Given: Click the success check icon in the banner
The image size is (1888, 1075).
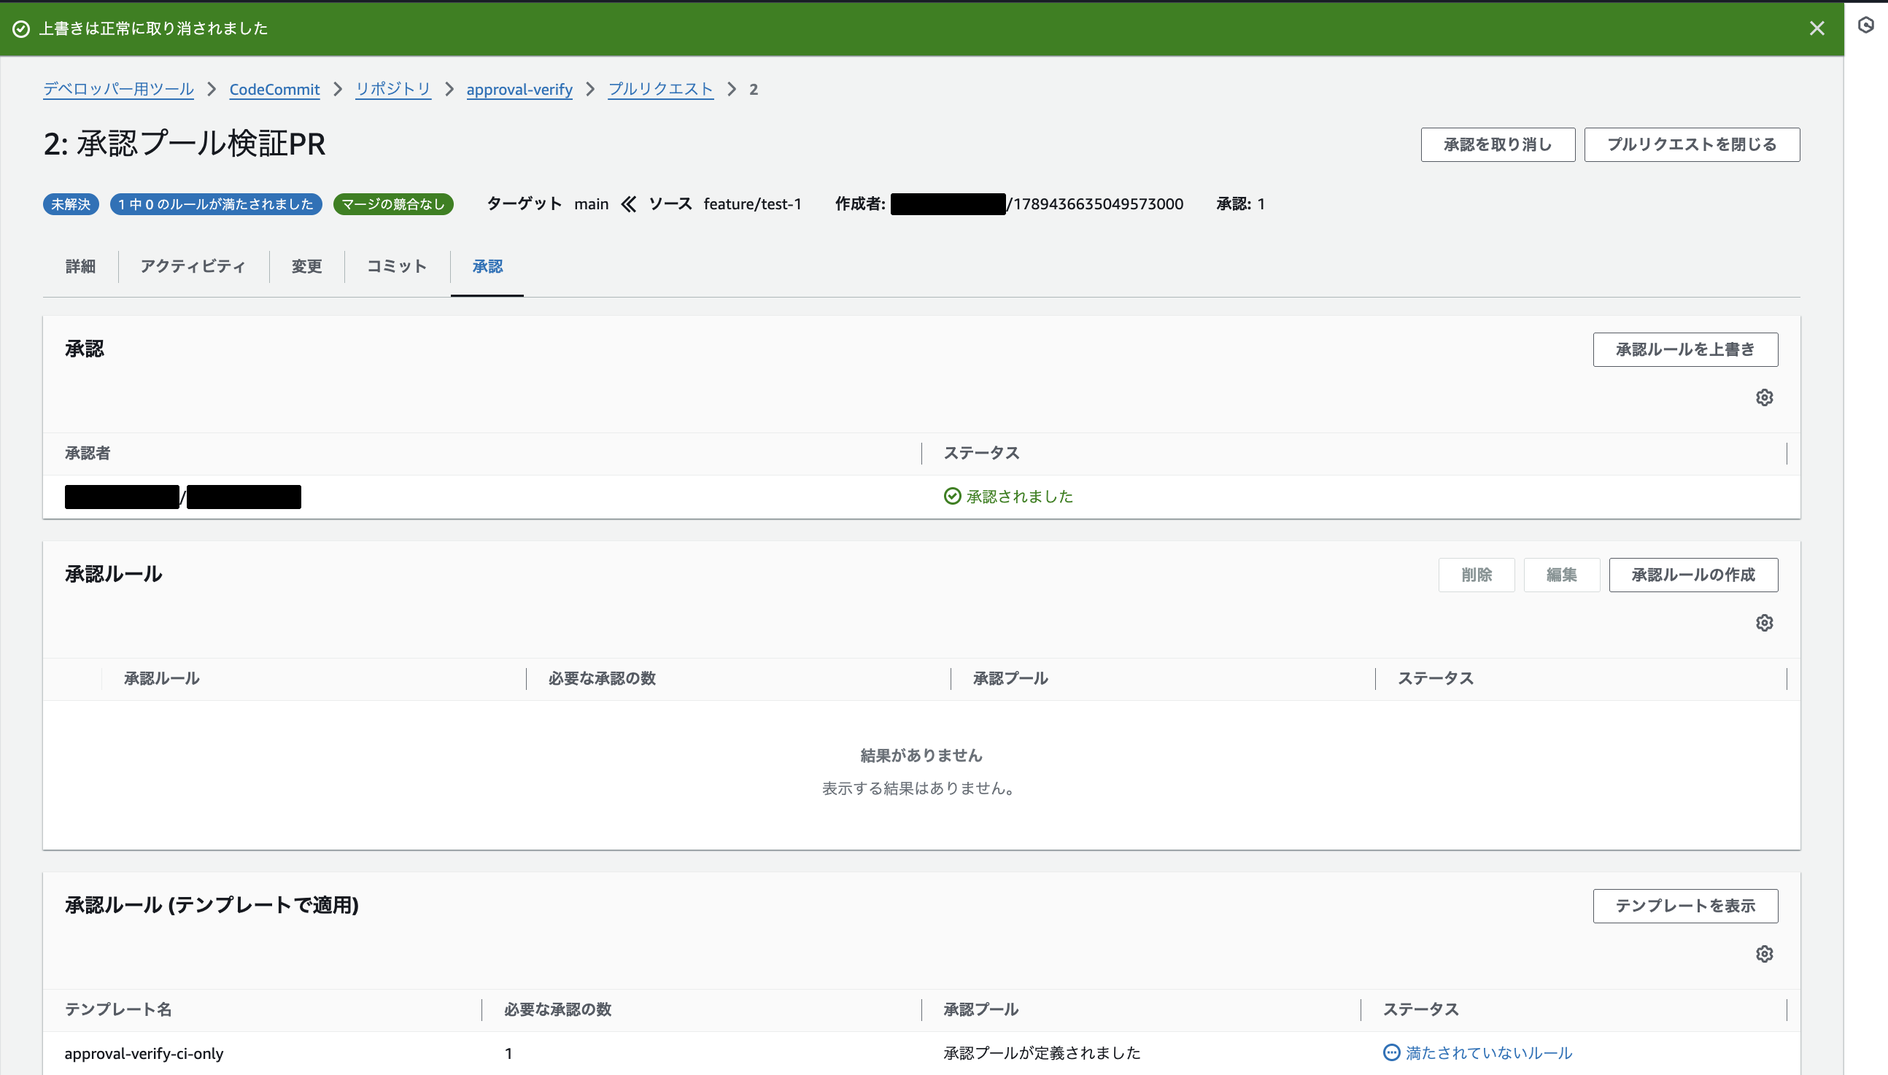Looking at the screenshot, I should 21,28.
